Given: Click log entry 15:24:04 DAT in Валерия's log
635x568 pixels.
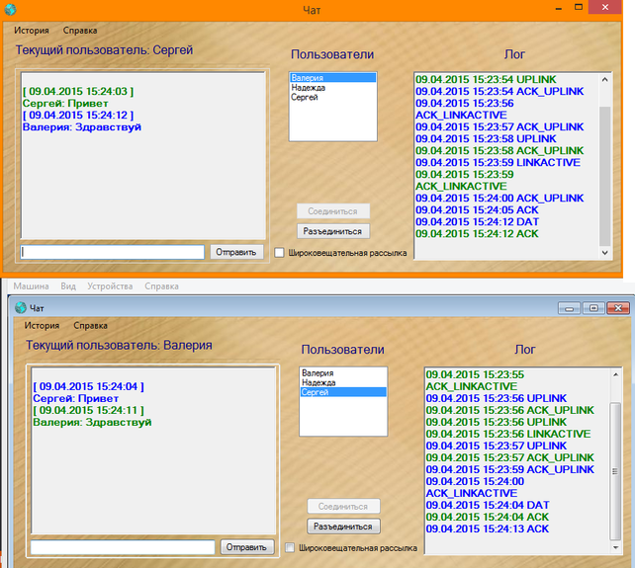Looking at the screenshot, I should pyautogui.click(x=488, y=505).
